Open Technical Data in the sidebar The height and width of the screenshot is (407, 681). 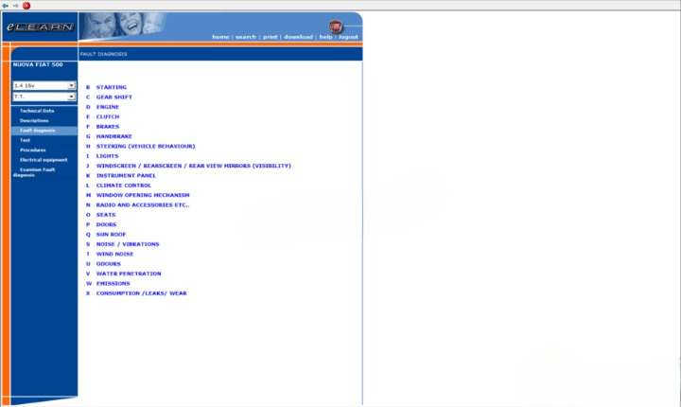pos(37,111)
